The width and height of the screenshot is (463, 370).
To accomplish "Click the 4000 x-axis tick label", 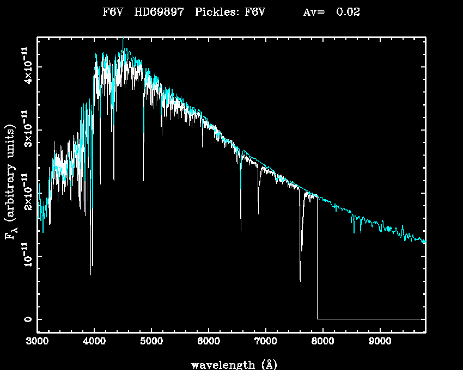I will tap(94, 341).
